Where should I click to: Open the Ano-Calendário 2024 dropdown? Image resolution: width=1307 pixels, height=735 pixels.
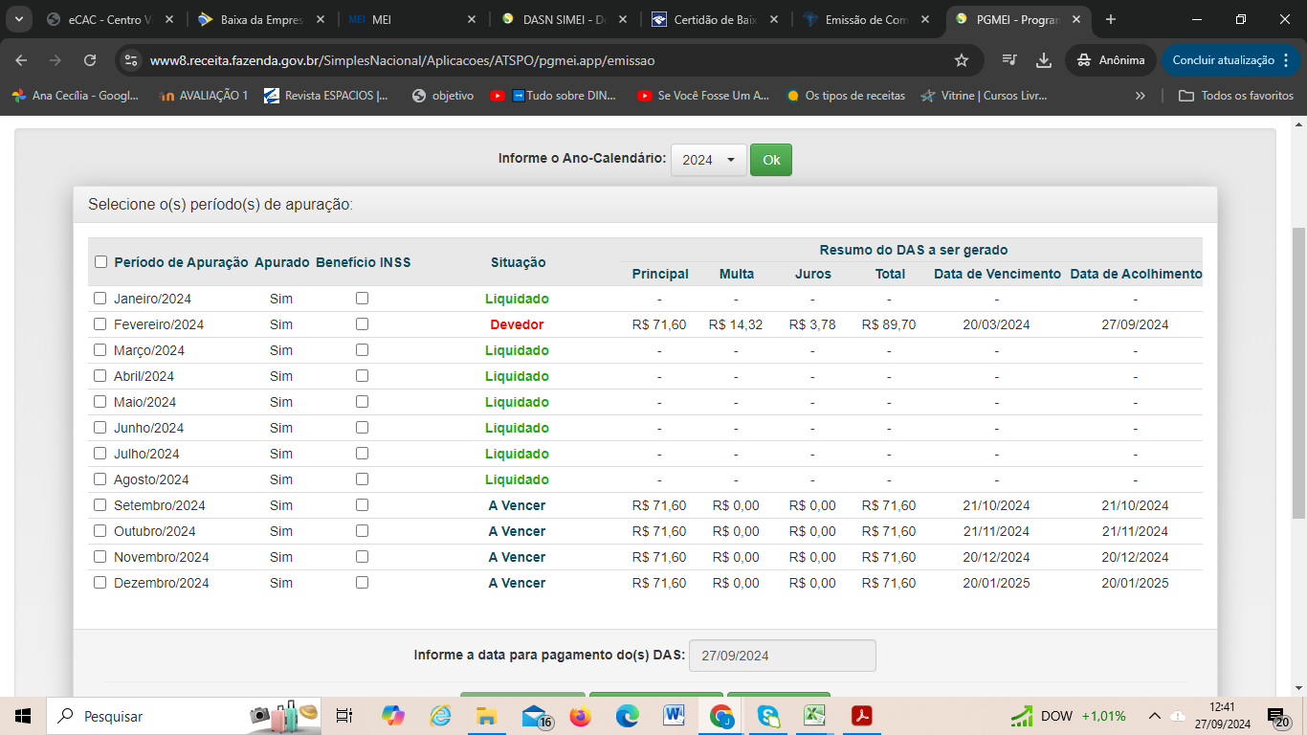click(709, 160)
